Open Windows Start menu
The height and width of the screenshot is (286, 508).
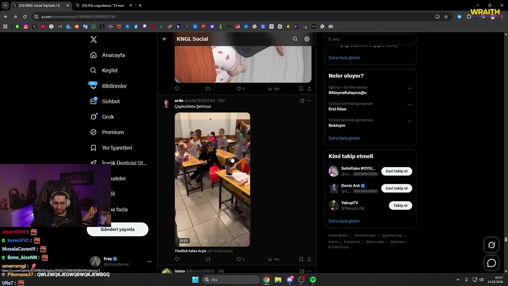pyautogui.click(x=195, y=280)
